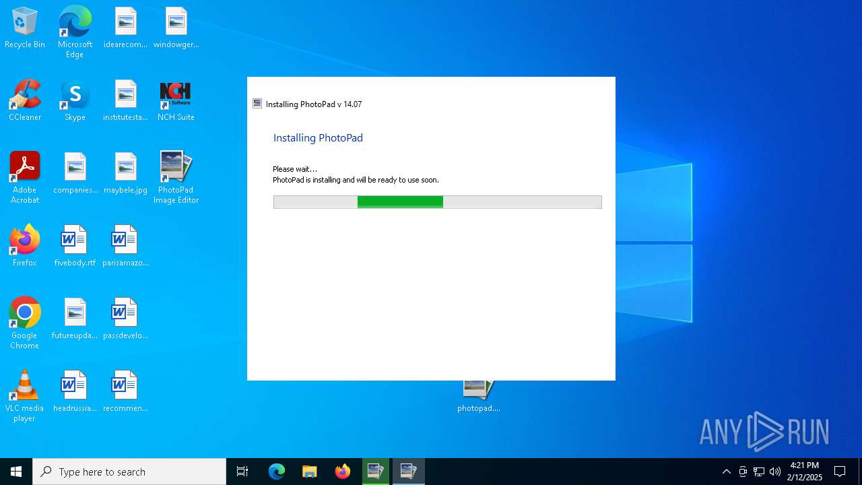Select the Skype desktop shortcut
The width and height of the screenshot is (862, 485).
tap(75, 100)
